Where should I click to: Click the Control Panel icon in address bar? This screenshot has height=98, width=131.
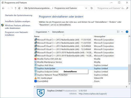19,8
